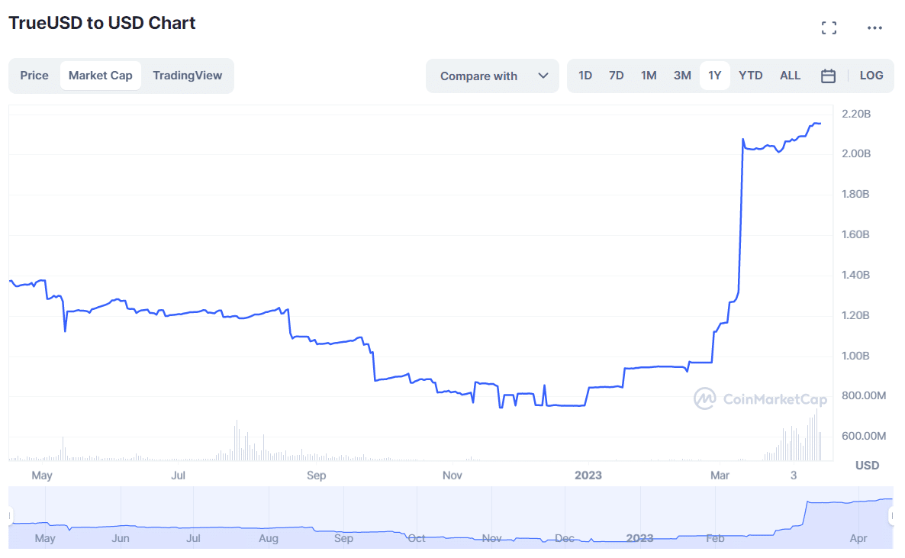Switch range to YTD
This screenshot has height=558, width=905.
(751, 76)
